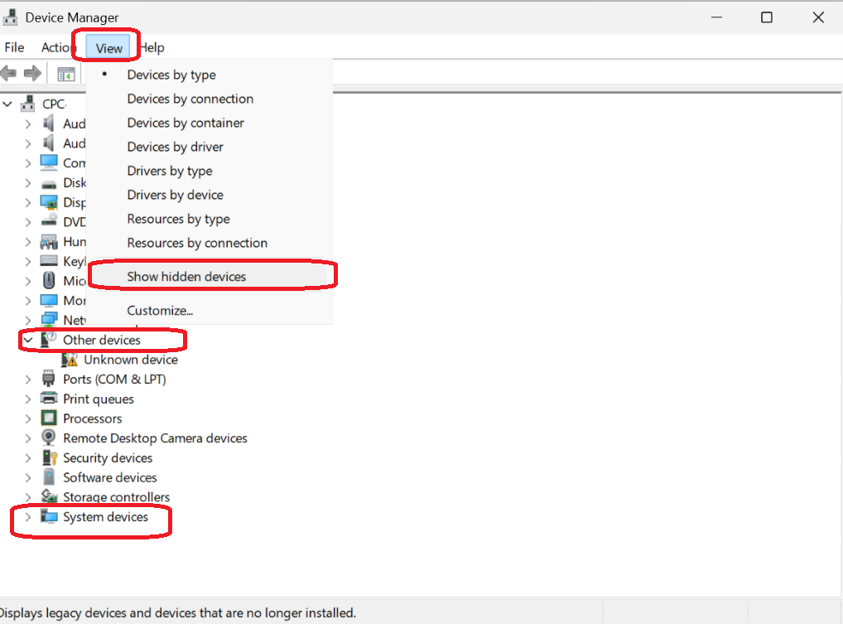
Task: Click the show/hide console tree toolbar icon
Action: tap(66, 75)
